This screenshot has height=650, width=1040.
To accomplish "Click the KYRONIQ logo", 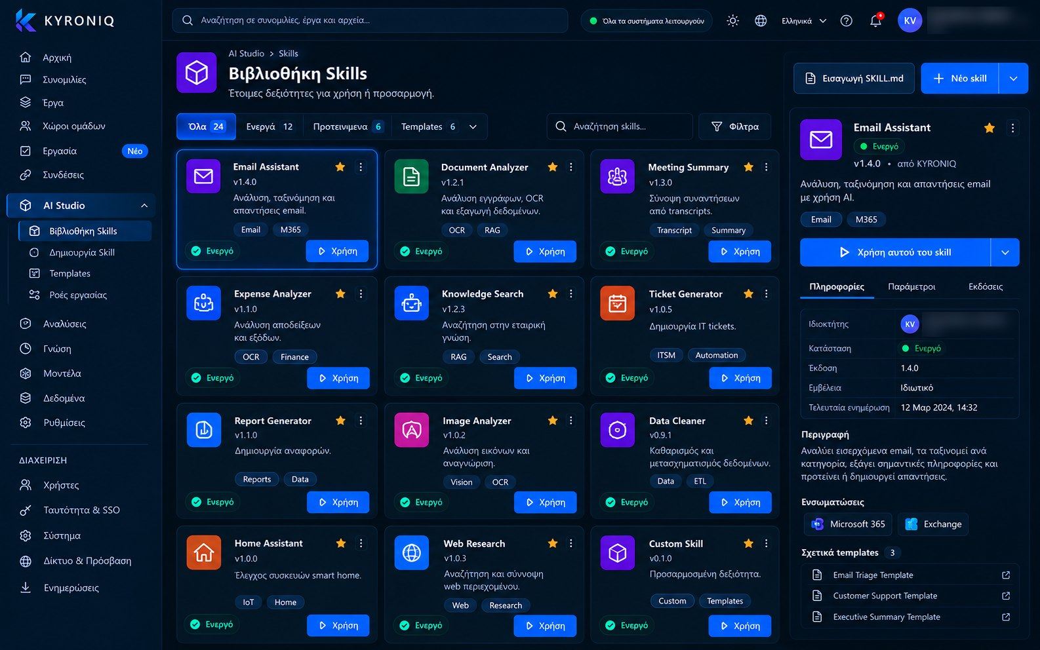I will (65, 20).
